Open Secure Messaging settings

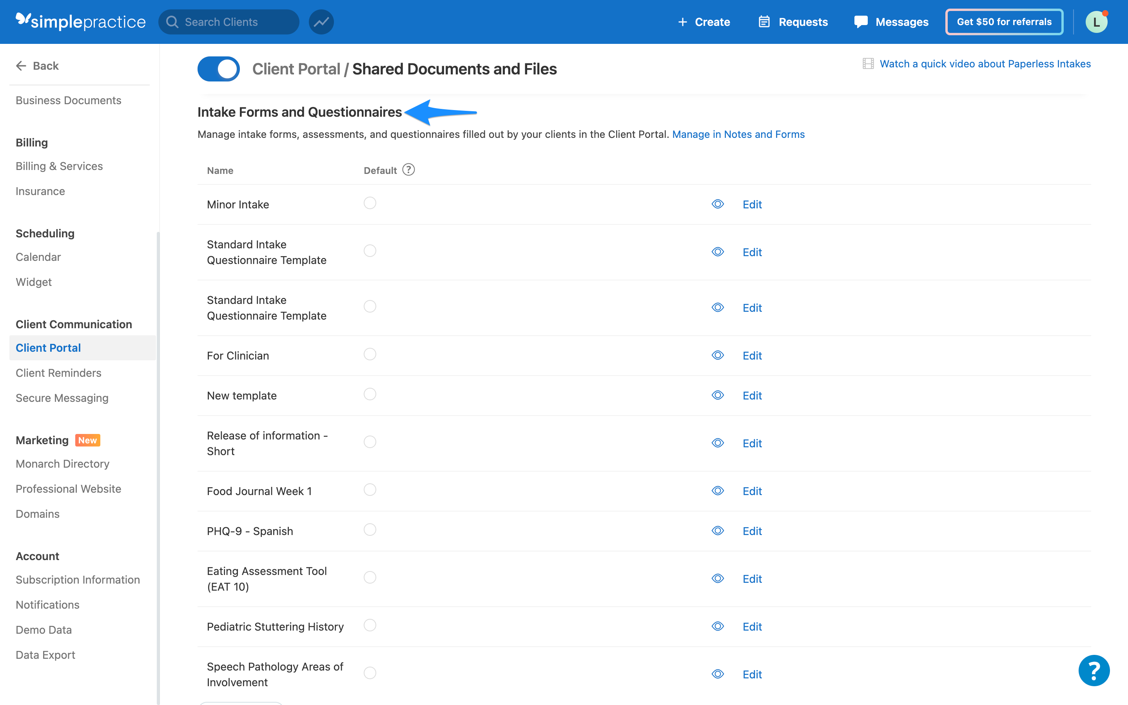click(x=62, y=398)
